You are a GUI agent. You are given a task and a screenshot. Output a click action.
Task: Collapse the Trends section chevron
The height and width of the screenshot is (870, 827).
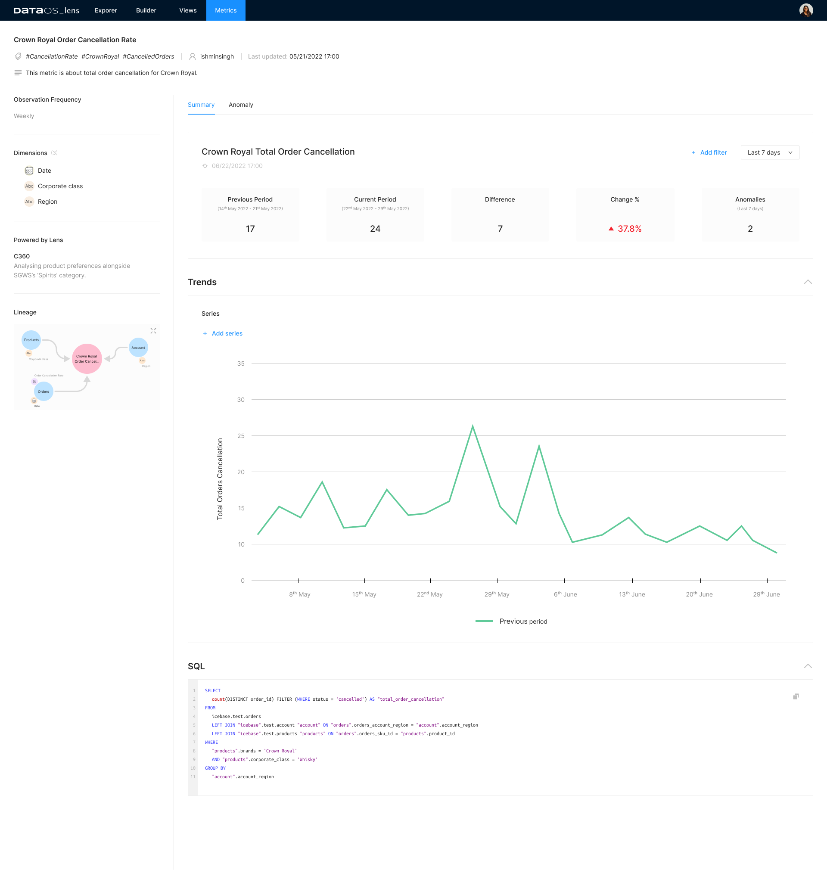pos(808,282)
